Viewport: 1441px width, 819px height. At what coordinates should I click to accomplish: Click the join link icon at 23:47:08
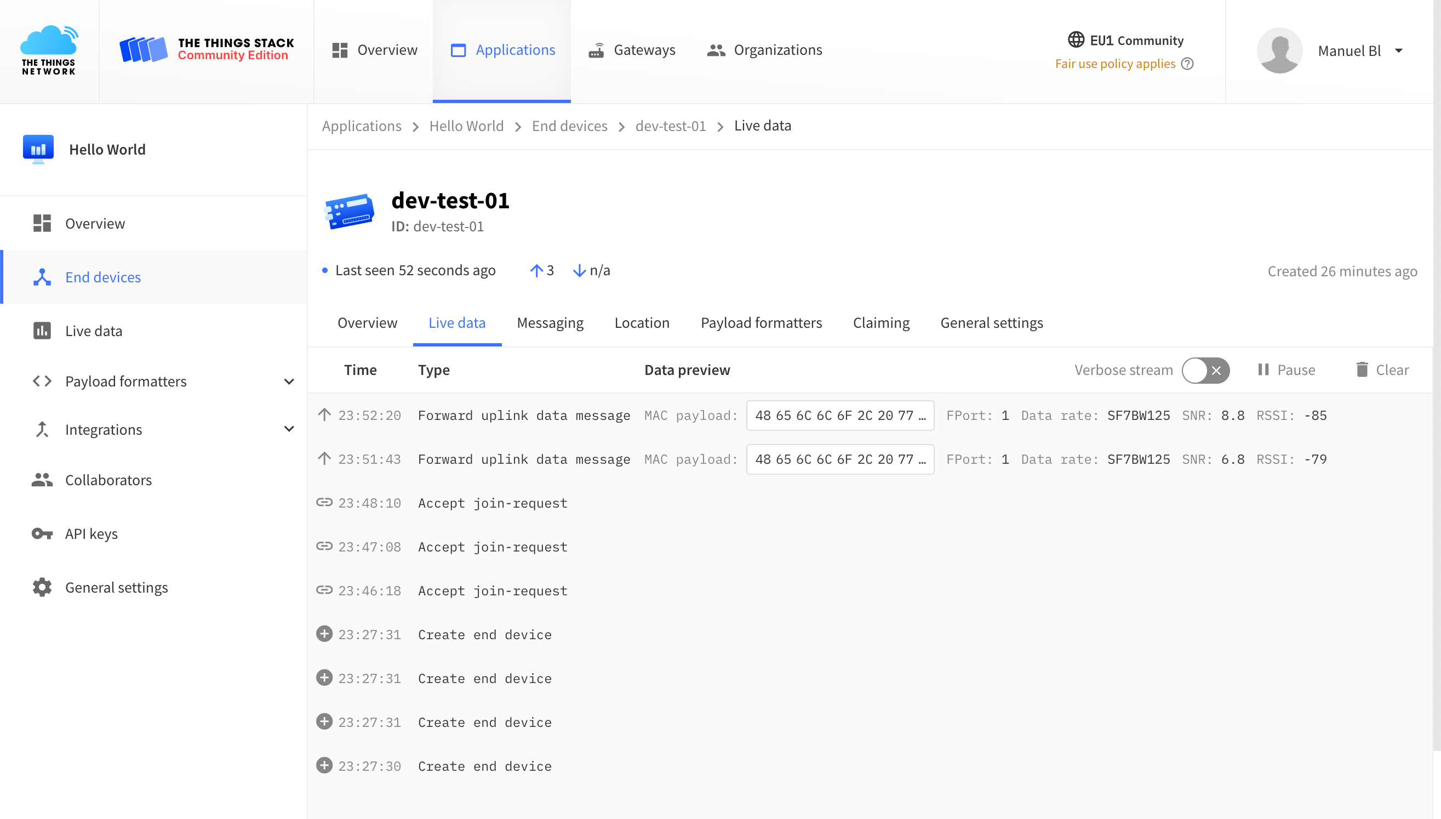324,546
